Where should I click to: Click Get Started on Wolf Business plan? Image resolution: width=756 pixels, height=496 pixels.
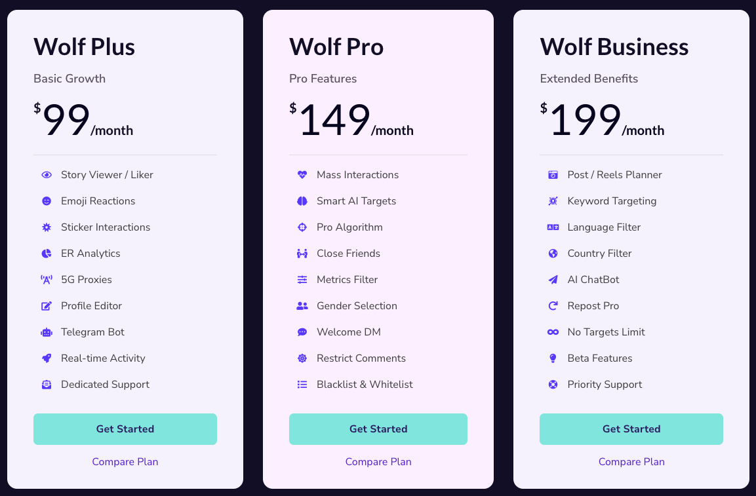(631, 429)
